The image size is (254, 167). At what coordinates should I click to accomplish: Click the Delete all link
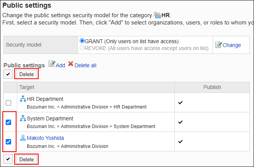(x=85, y=65)
